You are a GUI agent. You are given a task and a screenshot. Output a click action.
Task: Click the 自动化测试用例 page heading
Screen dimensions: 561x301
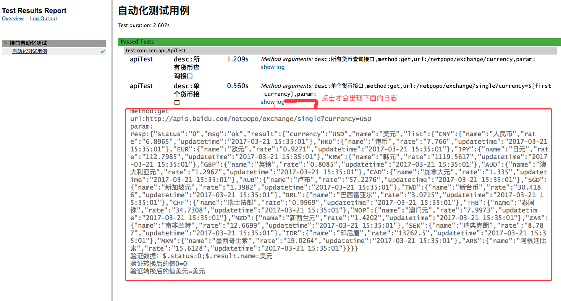(x=154, y=10)
